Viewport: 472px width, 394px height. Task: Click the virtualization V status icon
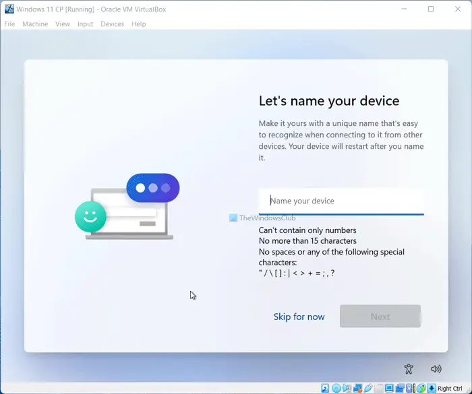(x=409, y=389)
